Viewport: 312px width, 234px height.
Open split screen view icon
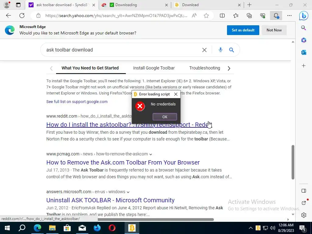click(x=222, y=16)
